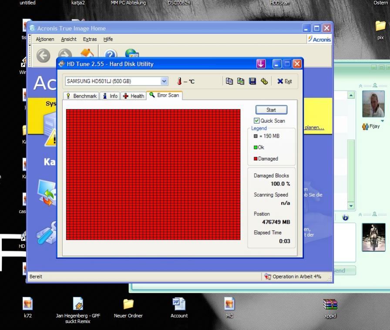Viewport: 390px width, 330px height.
Task: Click the Damaged Blocks 100.0 % value
Action: pyautogui.click(x=280, y=184)
